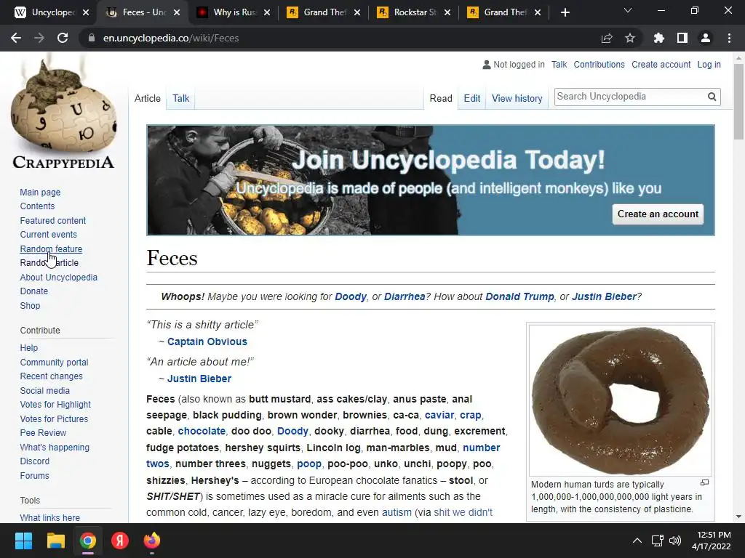The width and height of the screenshot is (745, 558).
Task: Open the Extensions puzzle icon
Action: (x=659, y=38)
